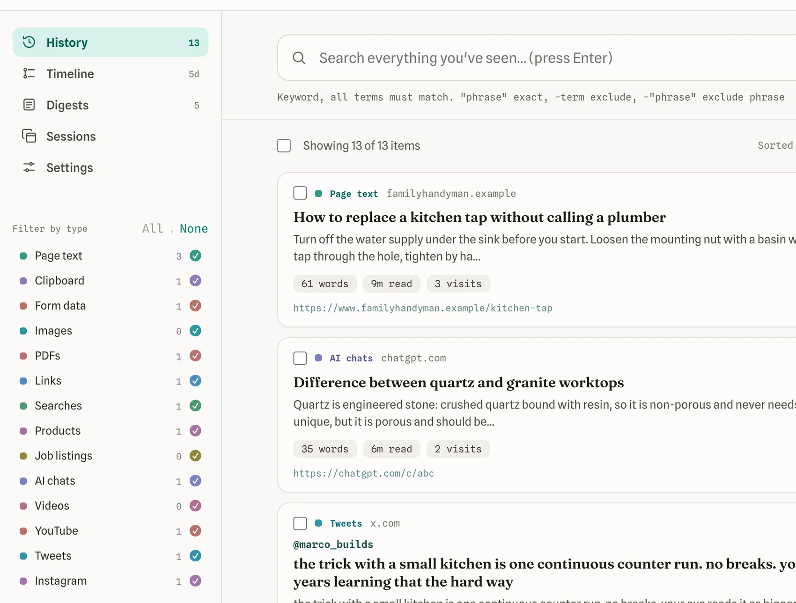The image size is (796, 603).
Task: Click the 'Page text' type label on first card
Action: (x=354, y=194)
